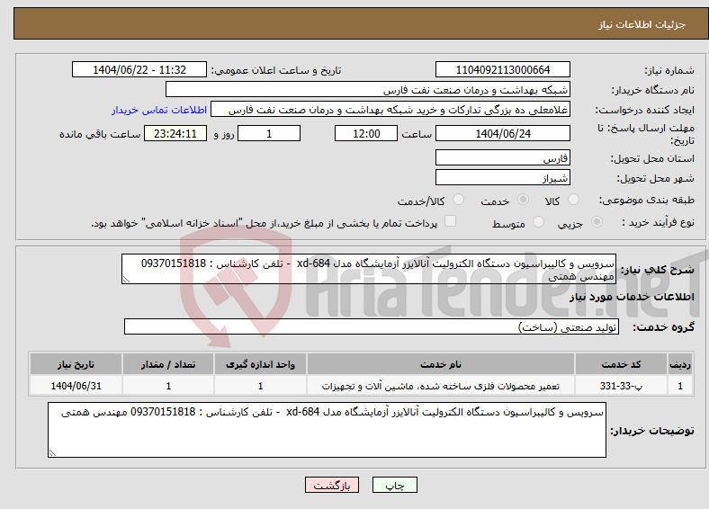Click the جزئیات اطلاعات نیاز page header
709x509 pixels.
[x=642, y=24]
